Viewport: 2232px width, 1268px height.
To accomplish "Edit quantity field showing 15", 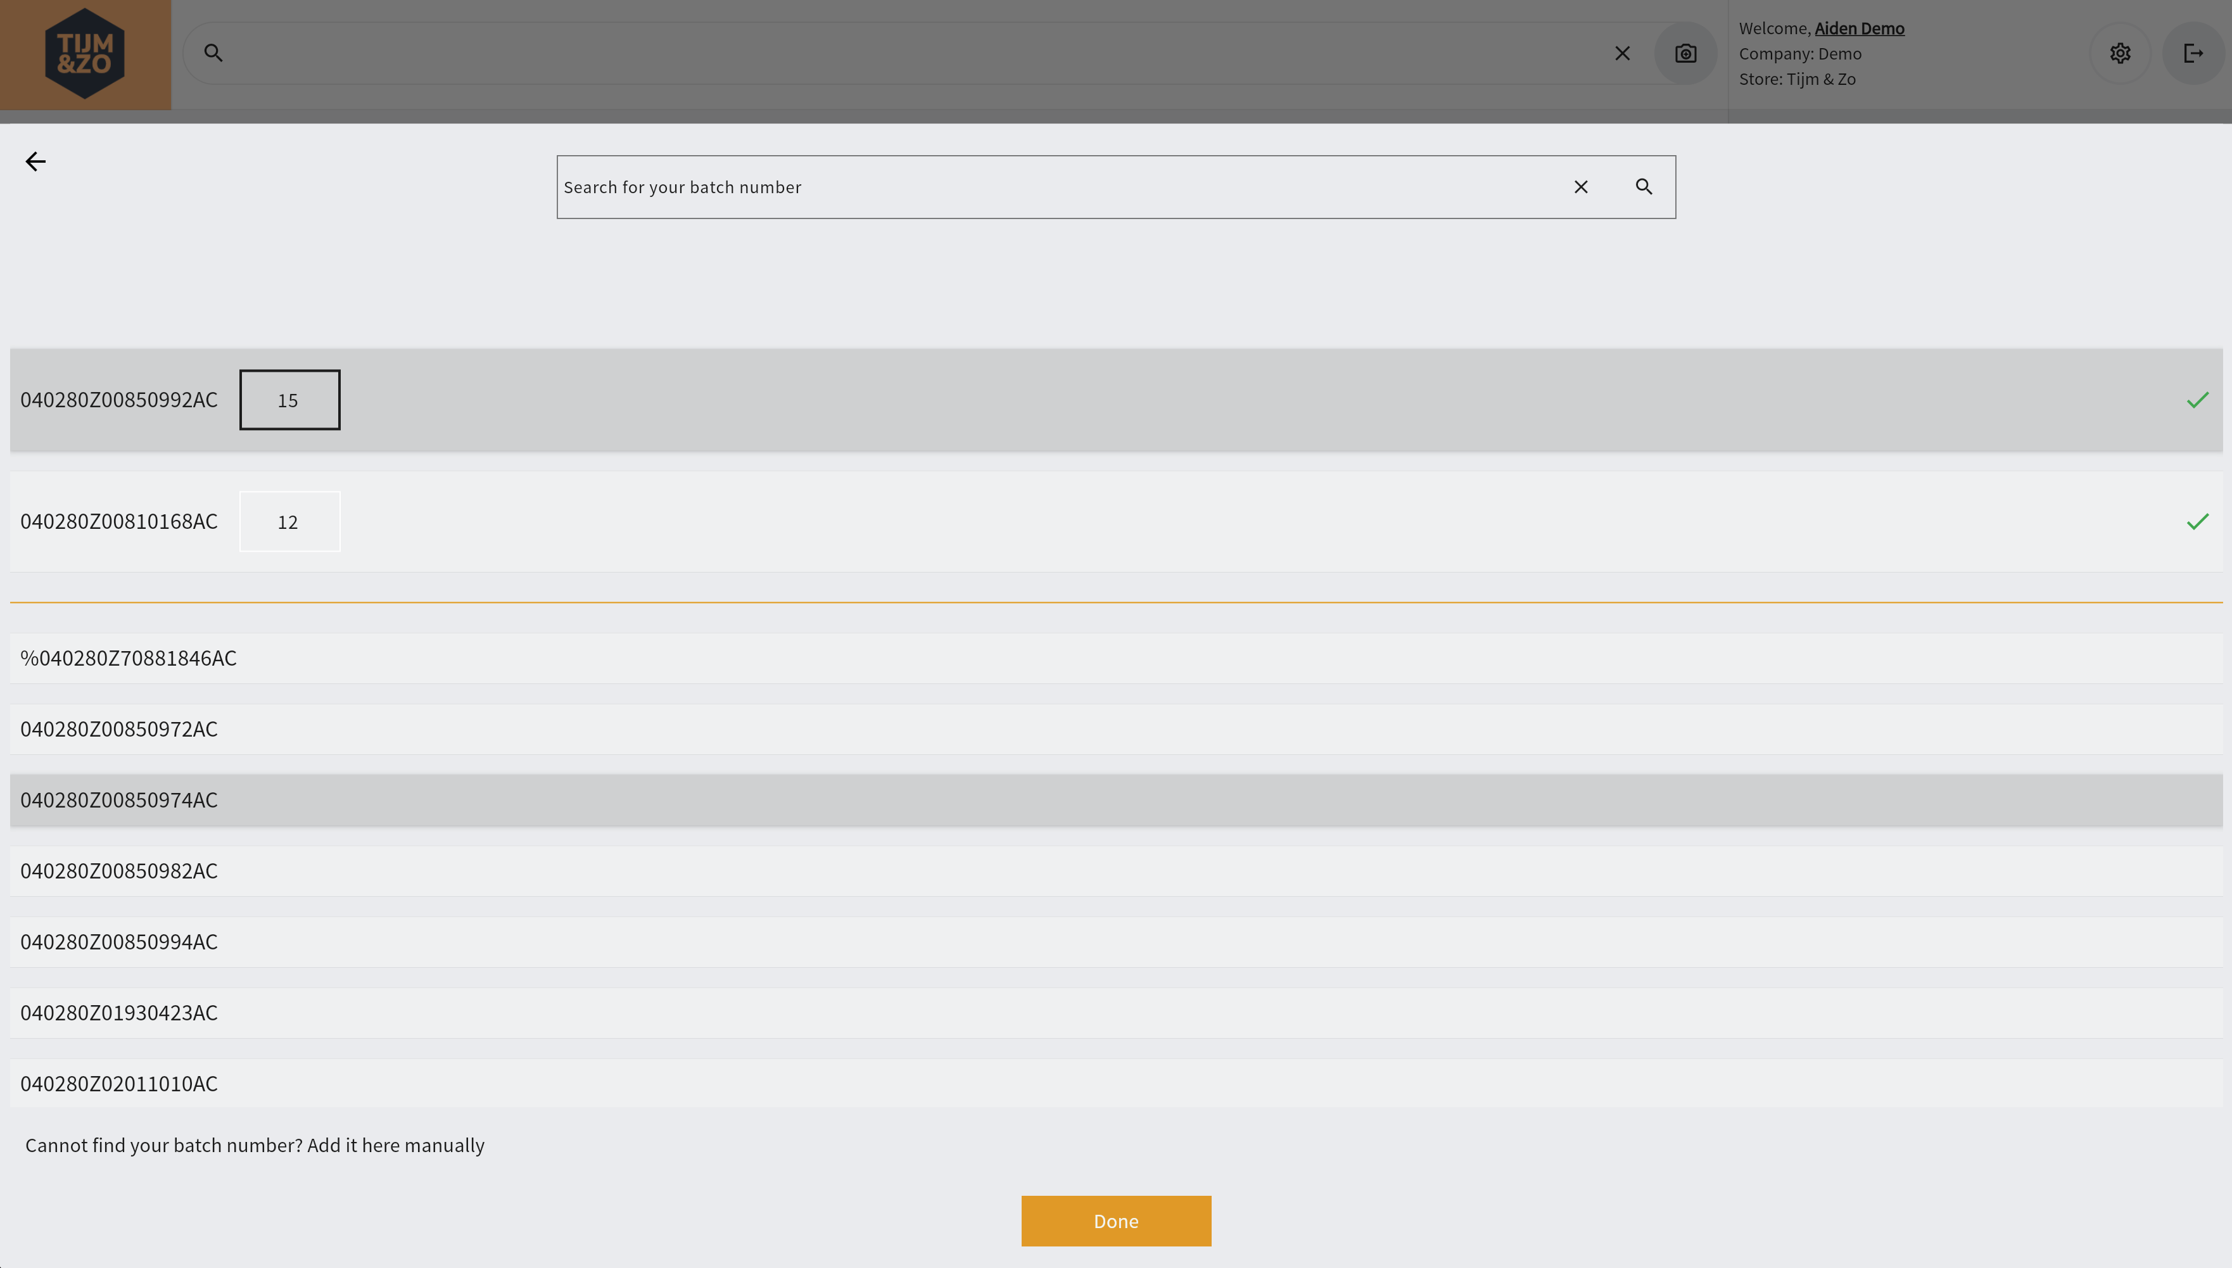I will (x=289, y=400).
